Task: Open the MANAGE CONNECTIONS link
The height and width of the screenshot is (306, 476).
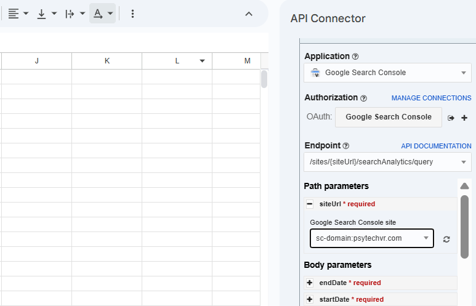Action: [x=431, y=98]
